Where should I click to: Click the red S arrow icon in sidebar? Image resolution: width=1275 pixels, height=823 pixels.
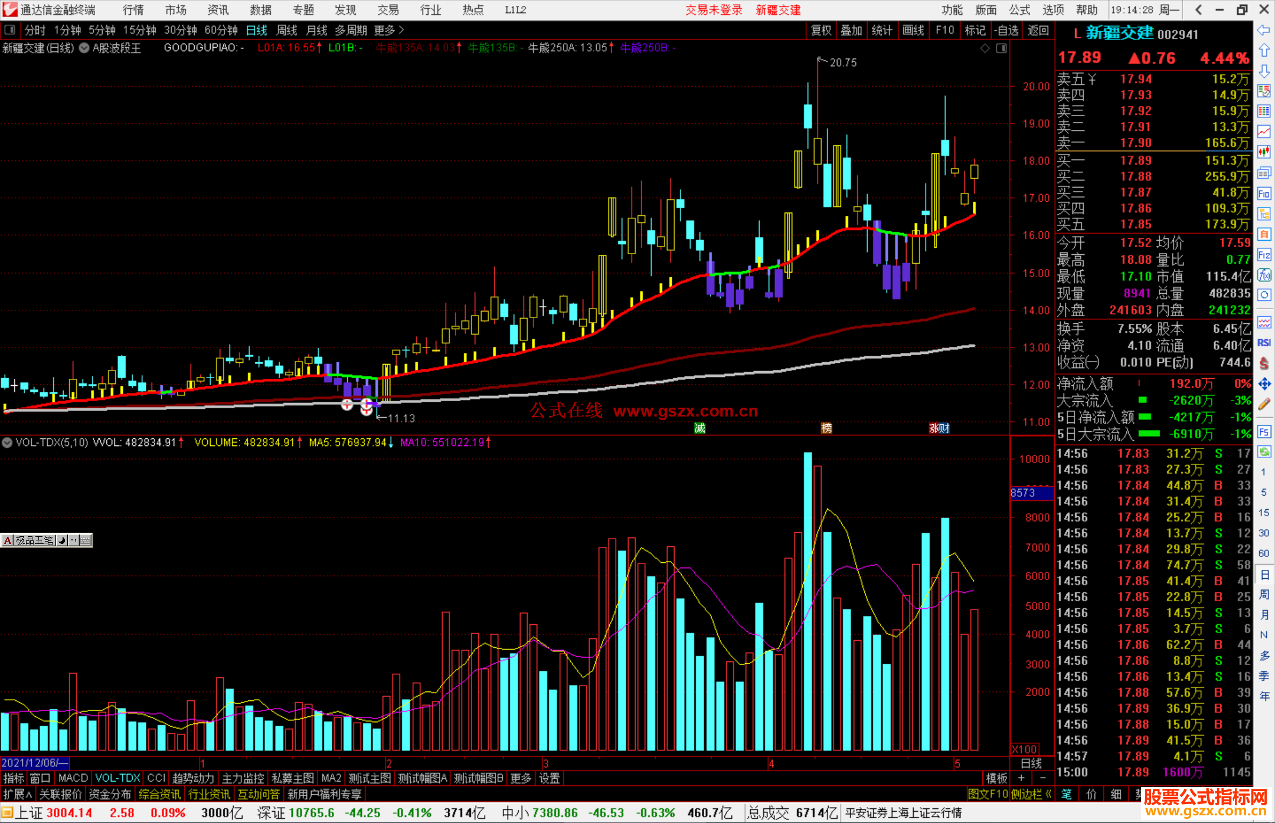(x=1264, y=363)
